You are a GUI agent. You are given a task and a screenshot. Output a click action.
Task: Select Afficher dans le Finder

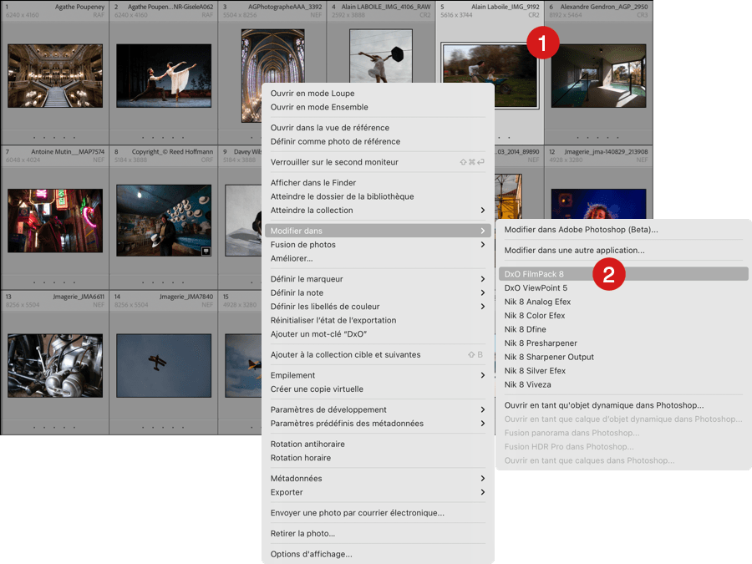click(313, 183)
